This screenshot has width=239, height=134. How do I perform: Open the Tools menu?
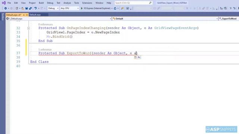coord(77,3)
